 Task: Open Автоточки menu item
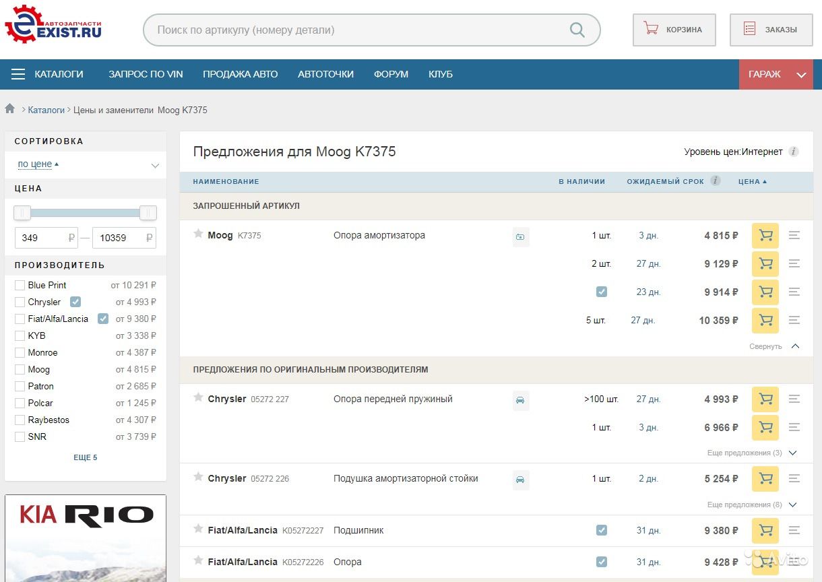[326, 74]
